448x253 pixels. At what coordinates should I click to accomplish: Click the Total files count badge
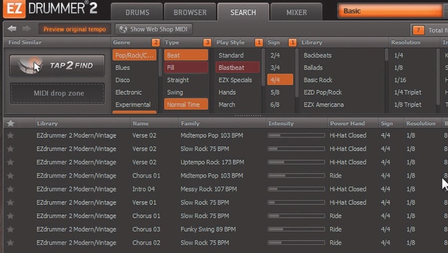tap(418, 30)
